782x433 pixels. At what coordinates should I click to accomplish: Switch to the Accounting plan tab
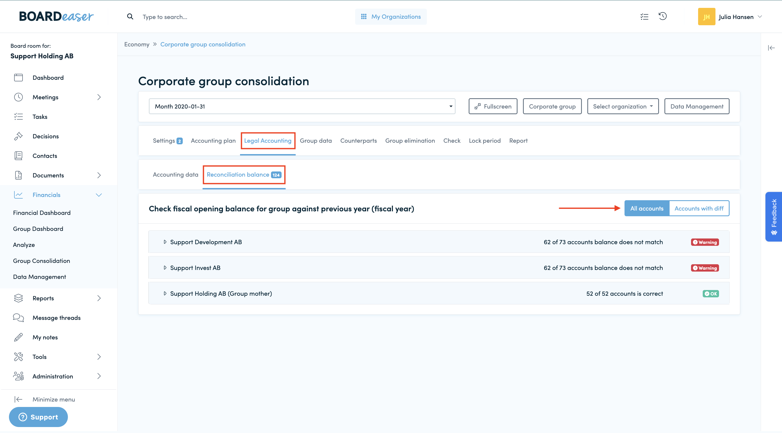point(213,141)
